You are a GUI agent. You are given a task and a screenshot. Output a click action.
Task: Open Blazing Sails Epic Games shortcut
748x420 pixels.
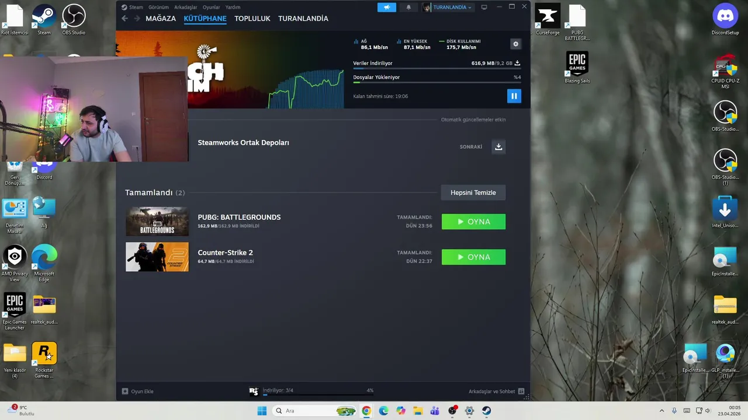[577, 68]
